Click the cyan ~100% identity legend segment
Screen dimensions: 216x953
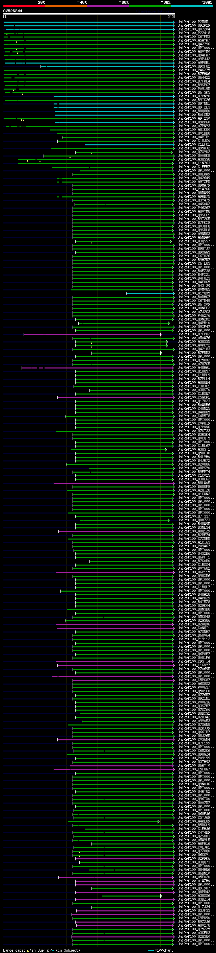coord(192,6)
